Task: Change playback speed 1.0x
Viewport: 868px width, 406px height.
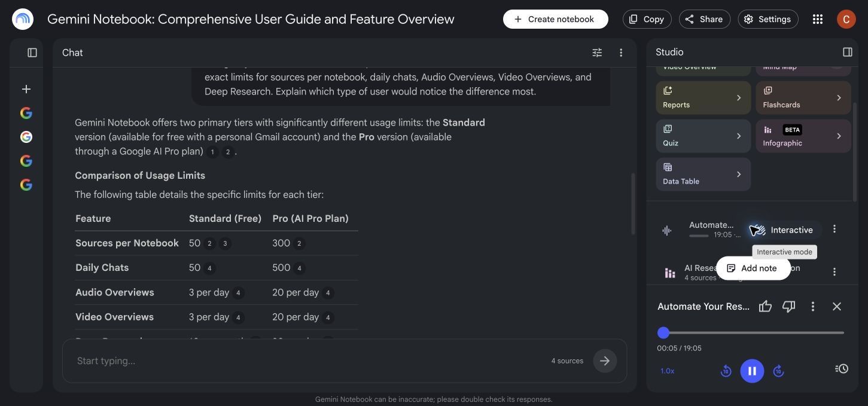Action: 668,371
